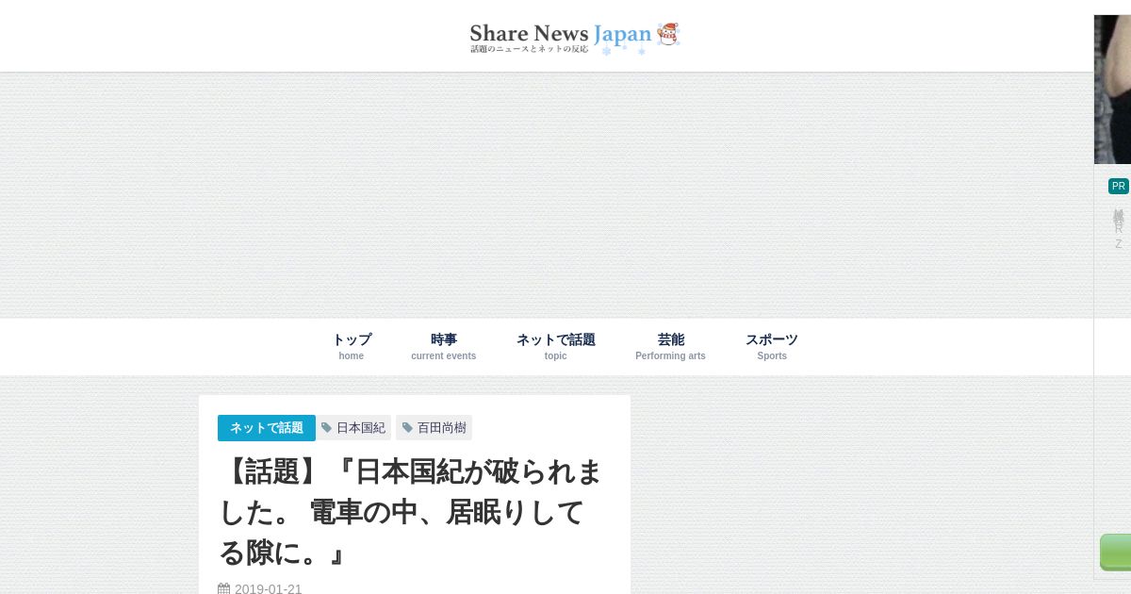Click the snowman icon beside the logo
1131x594 pixels.
[x=668, y=34]
